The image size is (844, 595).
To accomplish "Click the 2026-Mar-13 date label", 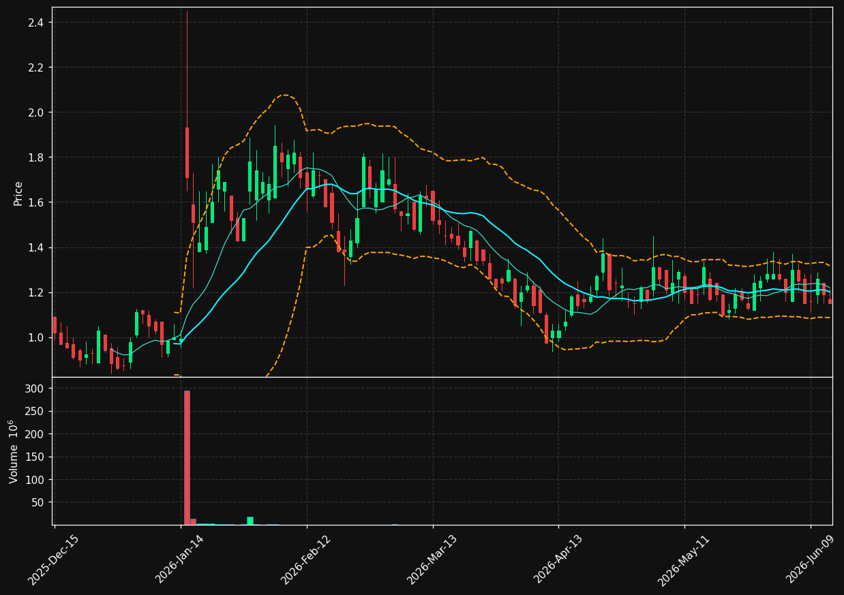I will click(x=432, y=560).
